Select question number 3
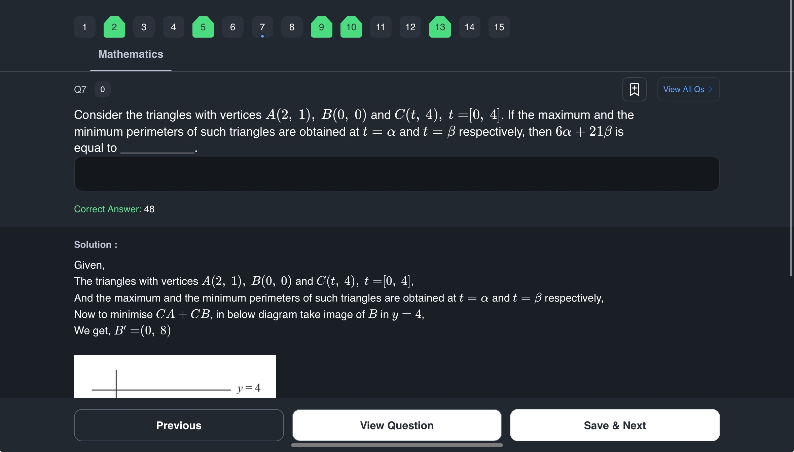 (x=144, y=27)
